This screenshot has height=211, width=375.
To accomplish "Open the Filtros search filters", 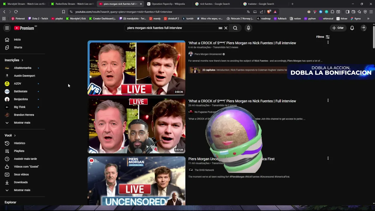I will tap(323, 37).
